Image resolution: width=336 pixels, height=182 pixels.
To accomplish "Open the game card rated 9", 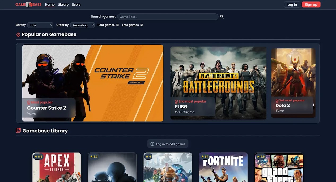I will (168, 167).
